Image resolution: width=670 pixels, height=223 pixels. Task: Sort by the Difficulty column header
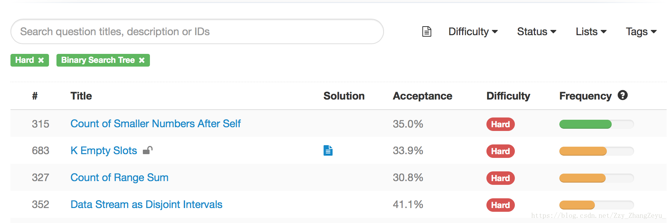coord(508,96)
